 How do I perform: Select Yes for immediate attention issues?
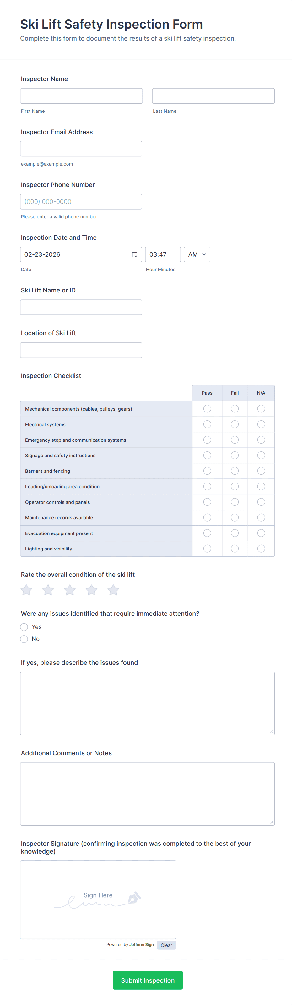click(x=24, y=627)
